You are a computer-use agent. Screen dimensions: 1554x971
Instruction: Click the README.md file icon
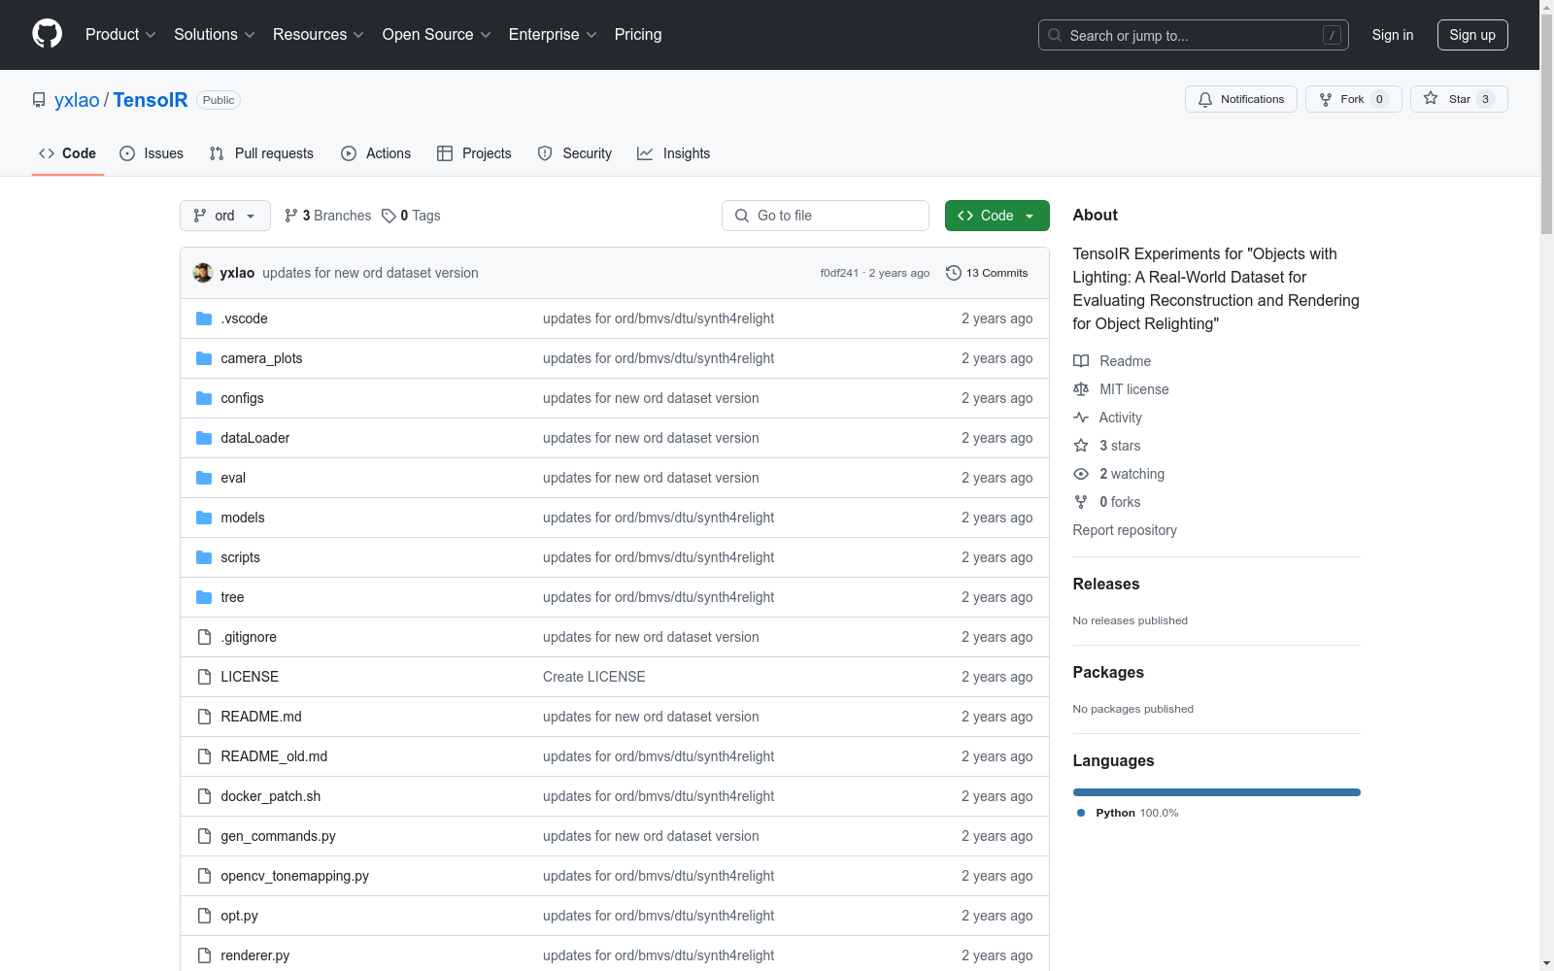point(204,717)
